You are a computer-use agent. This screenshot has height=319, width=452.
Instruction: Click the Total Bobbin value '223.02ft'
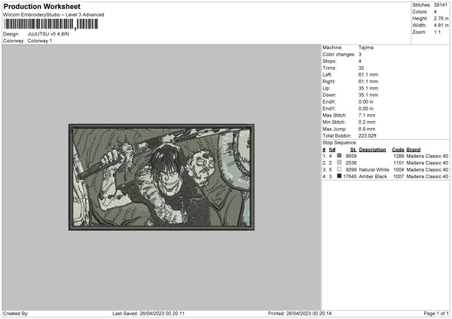click(x=368, y=135)
